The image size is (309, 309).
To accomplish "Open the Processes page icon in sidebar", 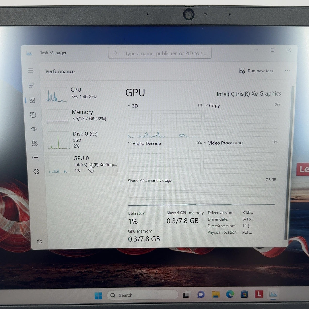I will 31,85.
